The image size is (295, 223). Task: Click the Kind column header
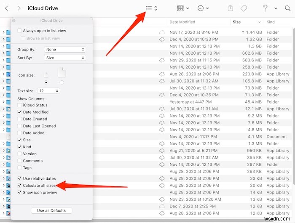click(x=279, y=22)
